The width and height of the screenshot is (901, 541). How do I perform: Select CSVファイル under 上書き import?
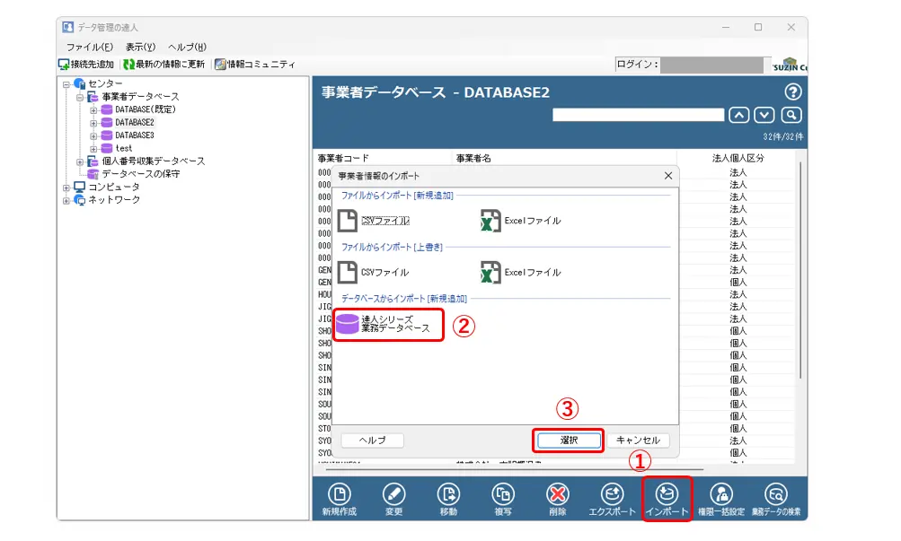coord(374,273)
